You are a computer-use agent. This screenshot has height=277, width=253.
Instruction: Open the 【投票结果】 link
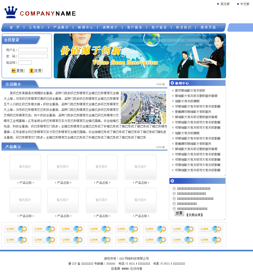[x=194, y=215]
